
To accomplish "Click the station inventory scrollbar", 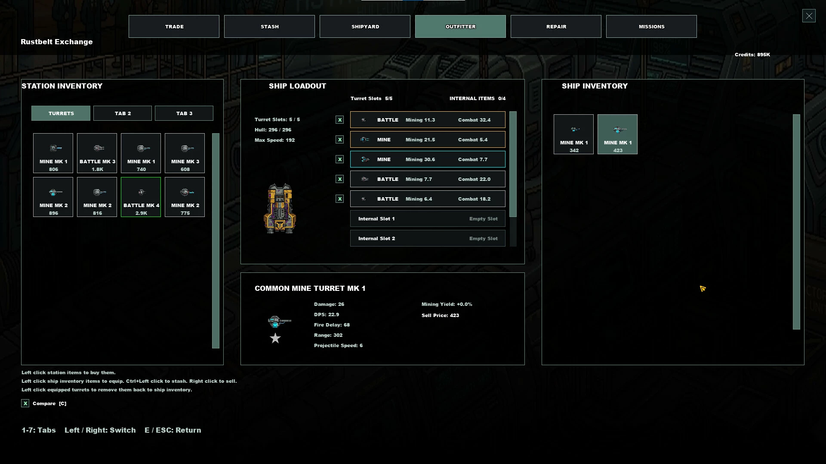I will point(216,241).
